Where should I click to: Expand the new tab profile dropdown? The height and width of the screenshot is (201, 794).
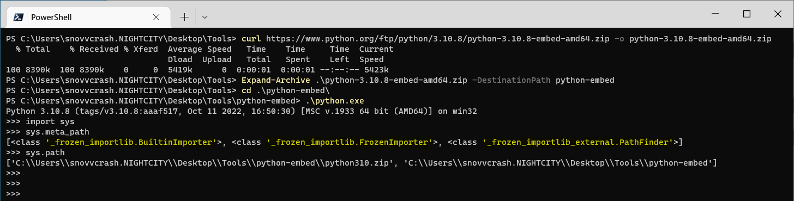(204, 17)
